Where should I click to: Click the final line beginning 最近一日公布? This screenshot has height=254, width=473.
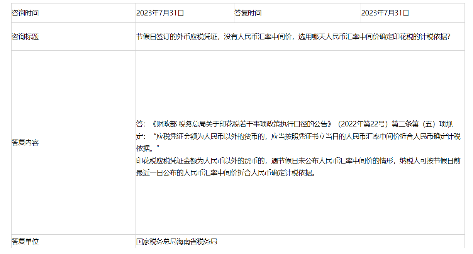pyautogui.click(x=226, y=173)
